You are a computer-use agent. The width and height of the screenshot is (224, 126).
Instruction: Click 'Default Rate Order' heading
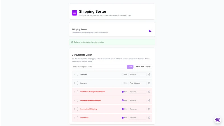[x=82, y=55]
